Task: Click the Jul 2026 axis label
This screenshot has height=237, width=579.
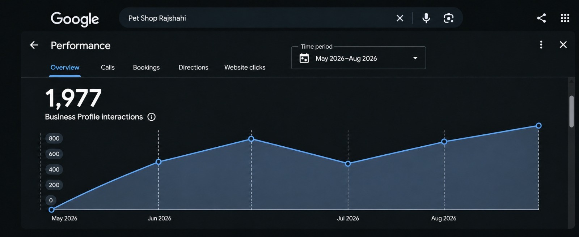Action: pos(348,218)
